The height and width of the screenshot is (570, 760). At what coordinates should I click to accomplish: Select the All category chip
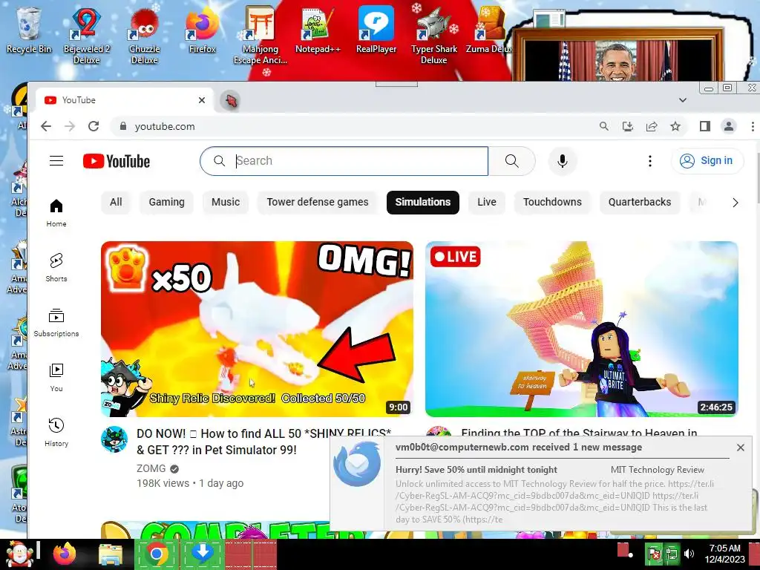[x=116, y=202]
